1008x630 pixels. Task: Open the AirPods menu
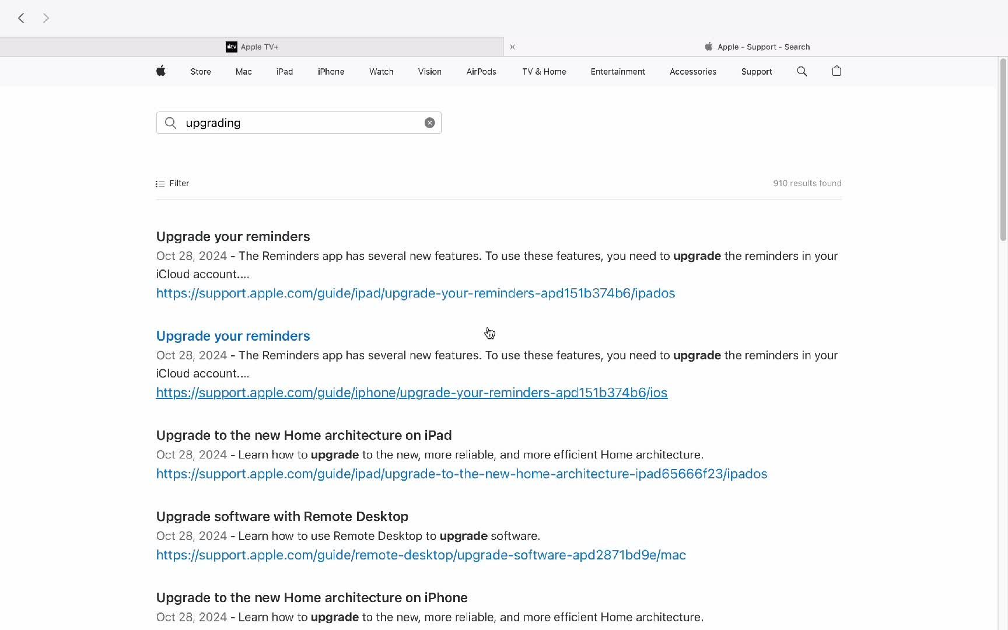[481, 72]
